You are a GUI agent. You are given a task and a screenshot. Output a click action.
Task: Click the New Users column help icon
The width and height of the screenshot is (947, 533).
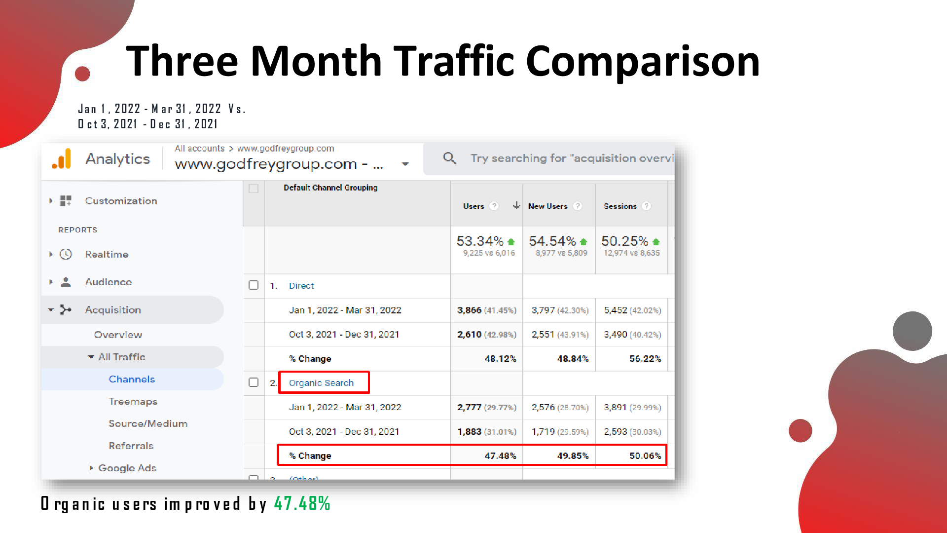pyautogui.click(x=578, y=206)
